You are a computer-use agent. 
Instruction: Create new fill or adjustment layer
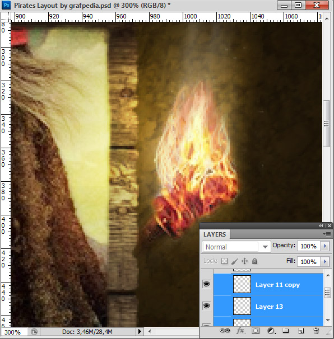click(271, 331)
